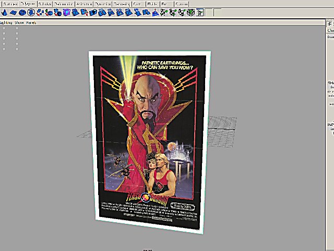The width and height of the screenshot is (334, 251).
Task: Create a polygon plane from shelf
Action: (x=13, y=13)
